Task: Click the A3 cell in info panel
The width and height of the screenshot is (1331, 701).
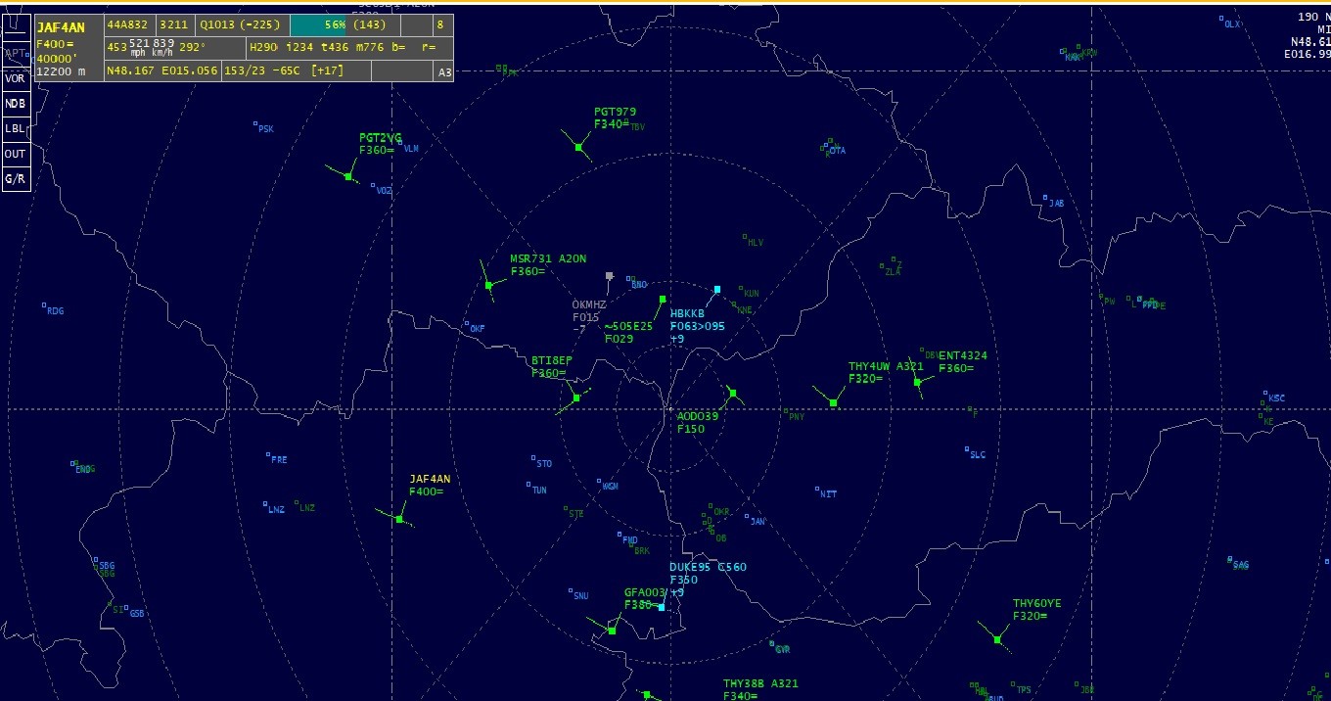Action: coord(444,71)
